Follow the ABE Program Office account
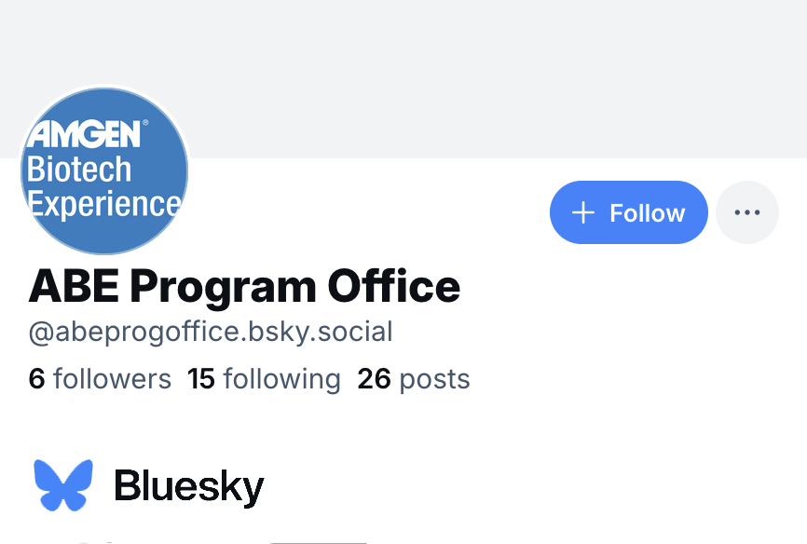Screen dimensions: 807x544 coord(628,212)
